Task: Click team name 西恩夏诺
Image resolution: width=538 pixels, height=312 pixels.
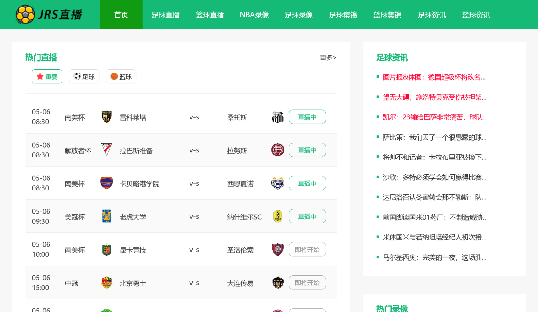Action: (x=240, y=184)
